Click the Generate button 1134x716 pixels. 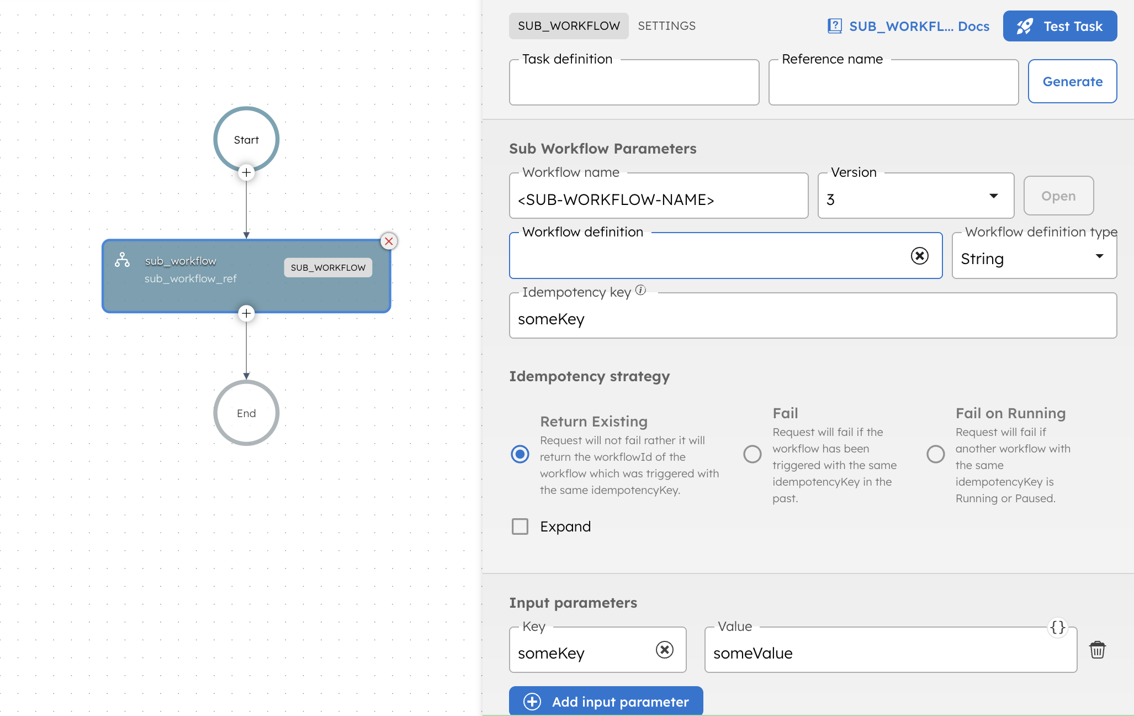(x=1072, y=81)
